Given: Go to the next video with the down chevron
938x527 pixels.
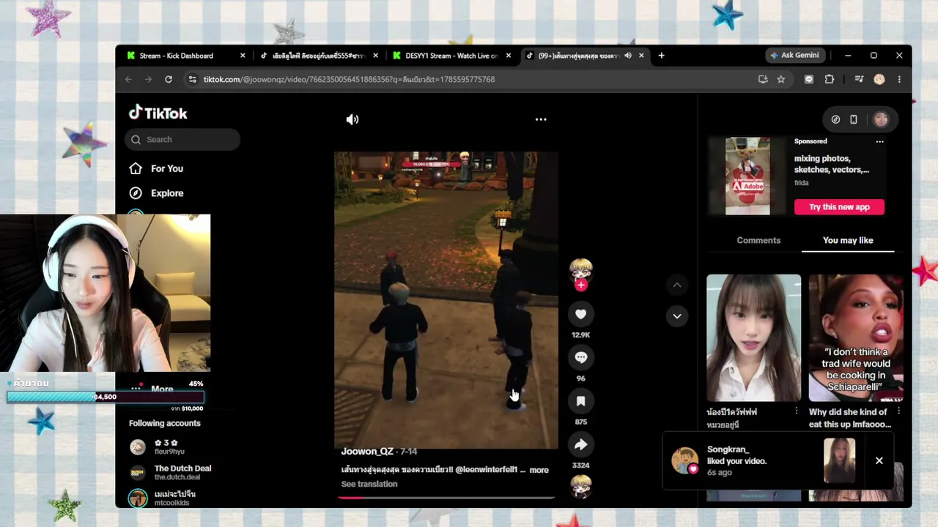Looking at the screenshot, I should [x=677, y=316].
